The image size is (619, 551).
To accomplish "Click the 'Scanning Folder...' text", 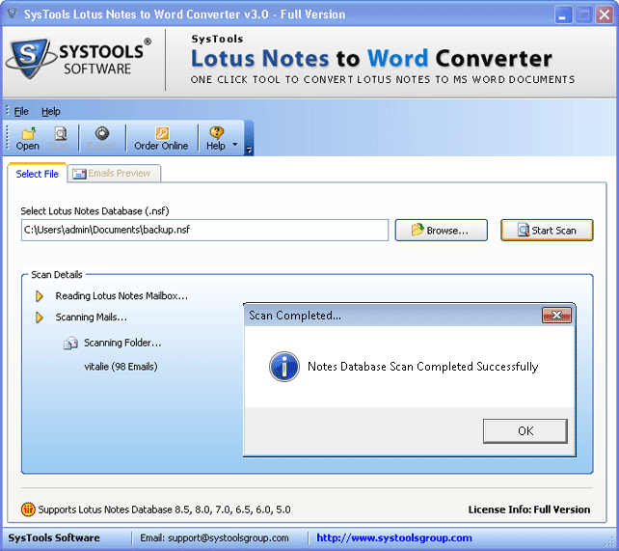I will pos(122,343).
